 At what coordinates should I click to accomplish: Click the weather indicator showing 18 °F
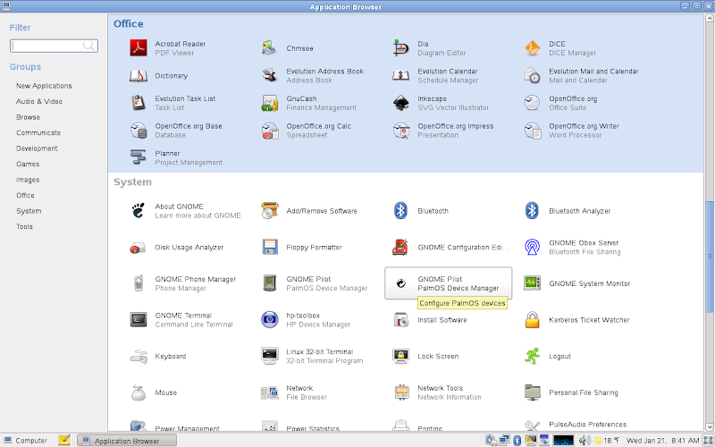tap(607, 441)
